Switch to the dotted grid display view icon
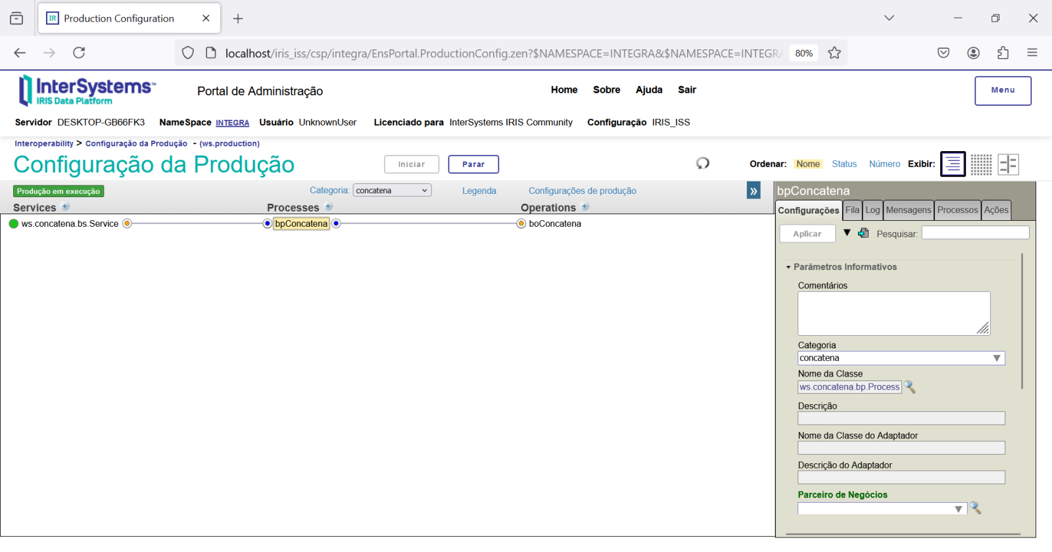This screenshot has width=1052, height=552. tap(981, 164)
